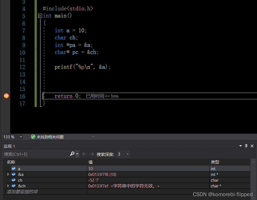Click the variable icon beside 'ch'
The height and width of the screenshot is (200, 257).
coord(14,180)
